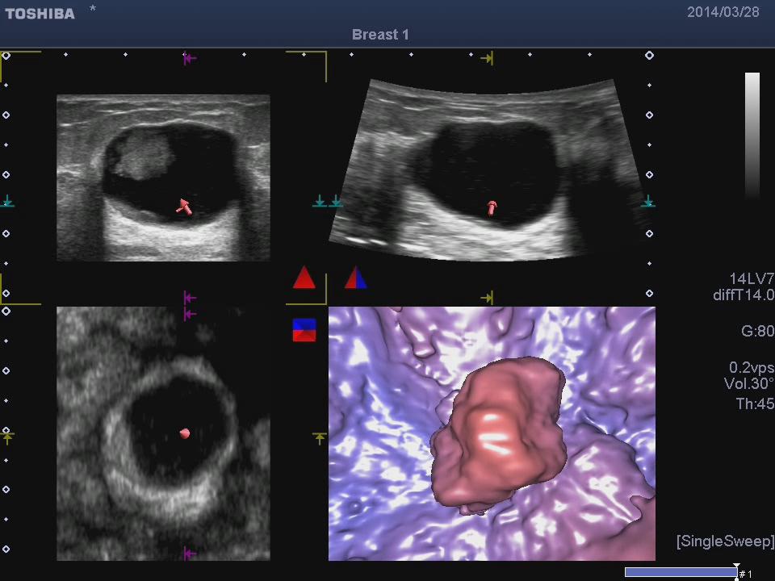Select the 3D rendered pink mass view
Screen dimensions: 775x581
pos(492,433)
